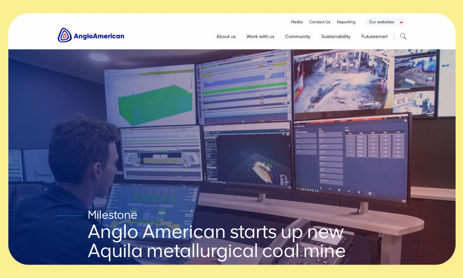Open the About us menu
This screenshot has width=463, height=278.
pos(226,37)
